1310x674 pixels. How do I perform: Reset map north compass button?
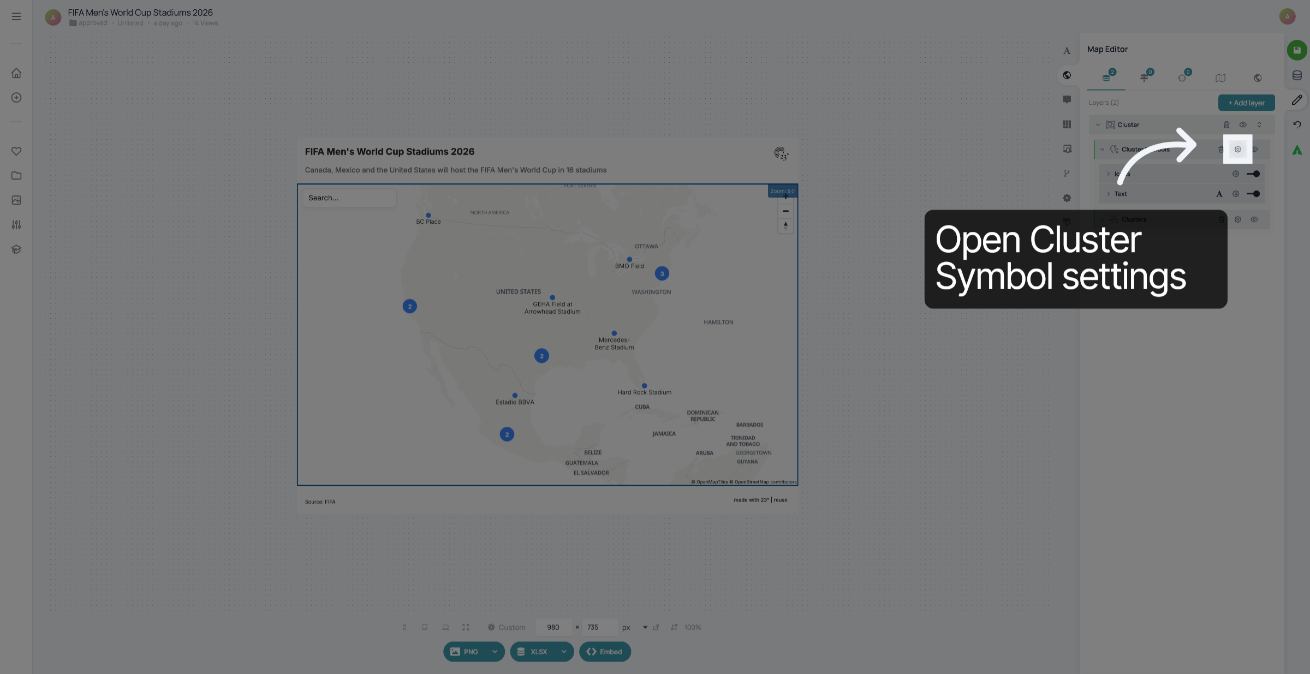785,225
